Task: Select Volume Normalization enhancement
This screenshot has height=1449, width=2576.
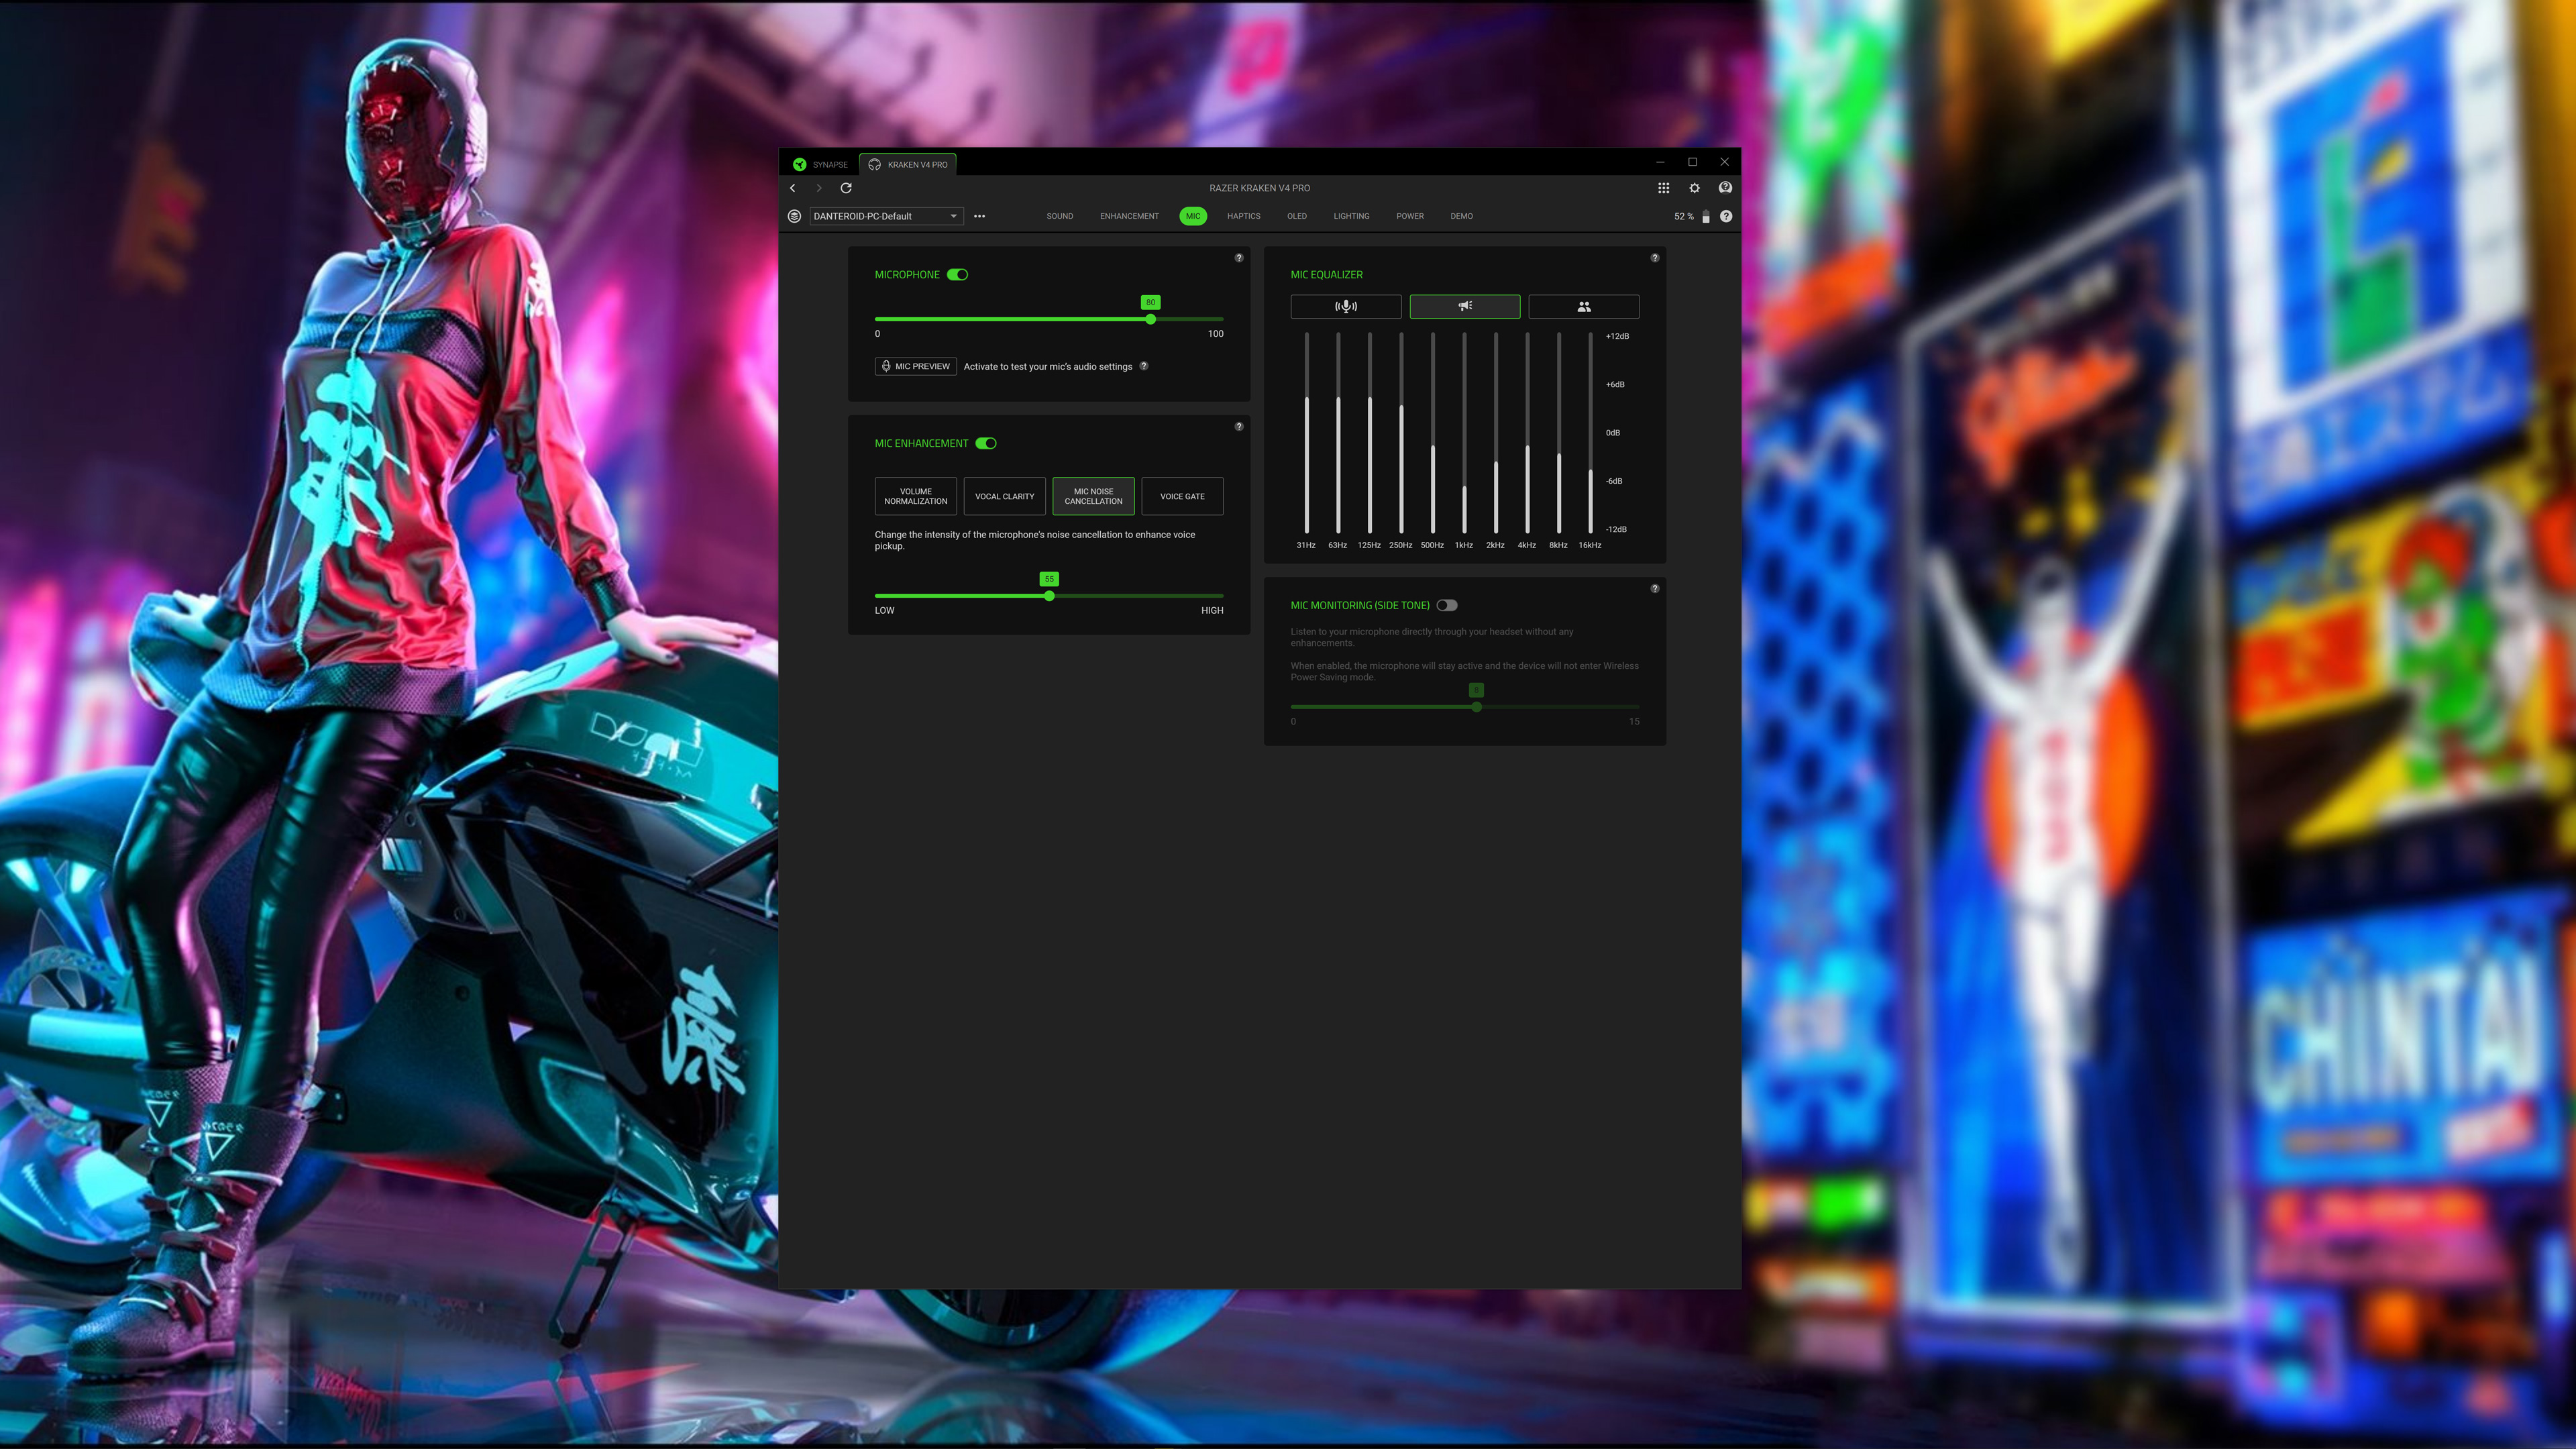Action: (916, 497)
